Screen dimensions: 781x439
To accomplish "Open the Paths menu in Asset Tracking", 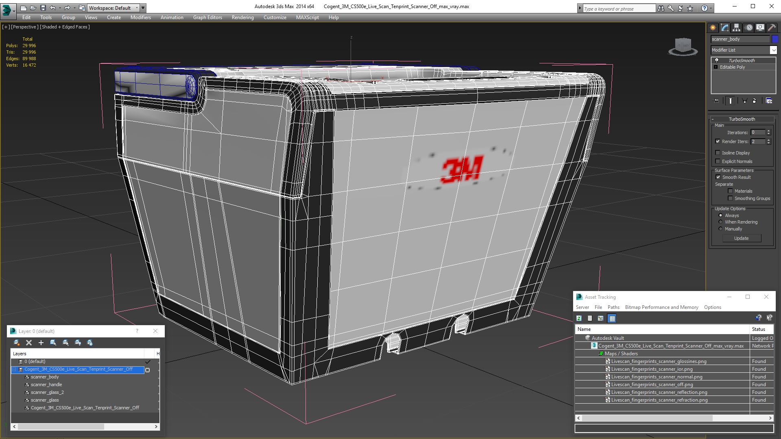I will (613, 307).
